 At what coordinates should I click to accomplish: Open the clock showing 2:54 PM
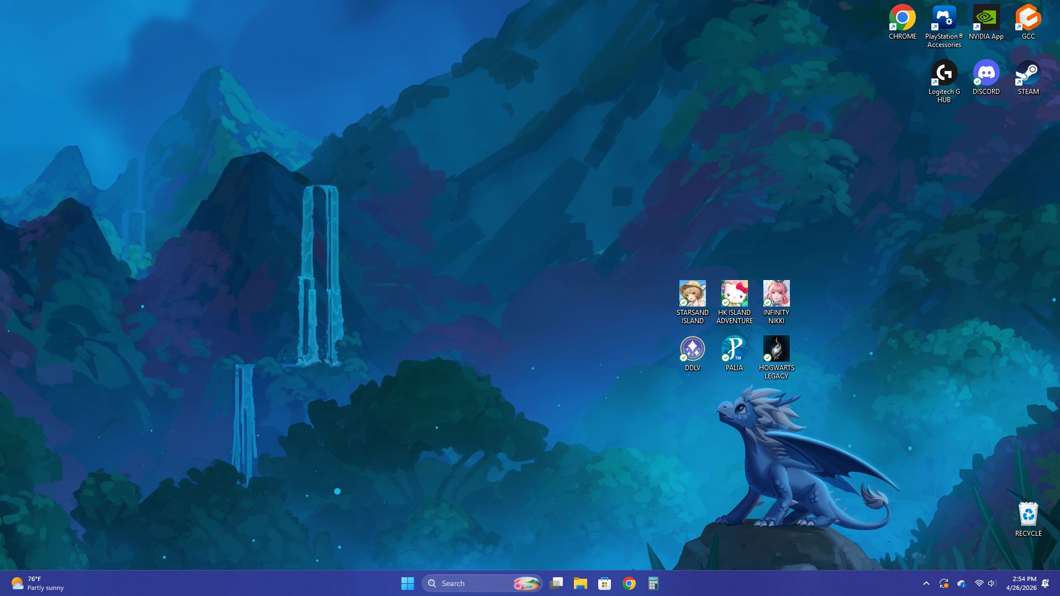coord(1021,583)
